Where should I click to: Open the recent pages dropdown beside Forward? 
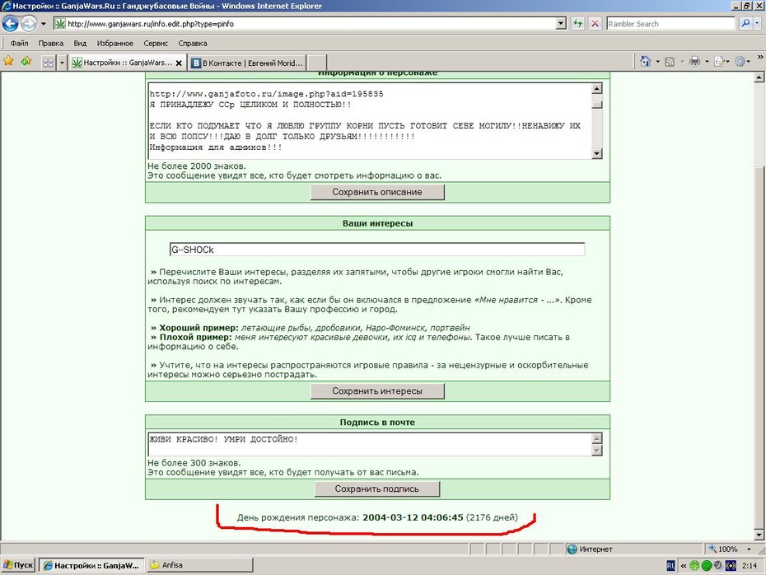click(x=44, y=23)
